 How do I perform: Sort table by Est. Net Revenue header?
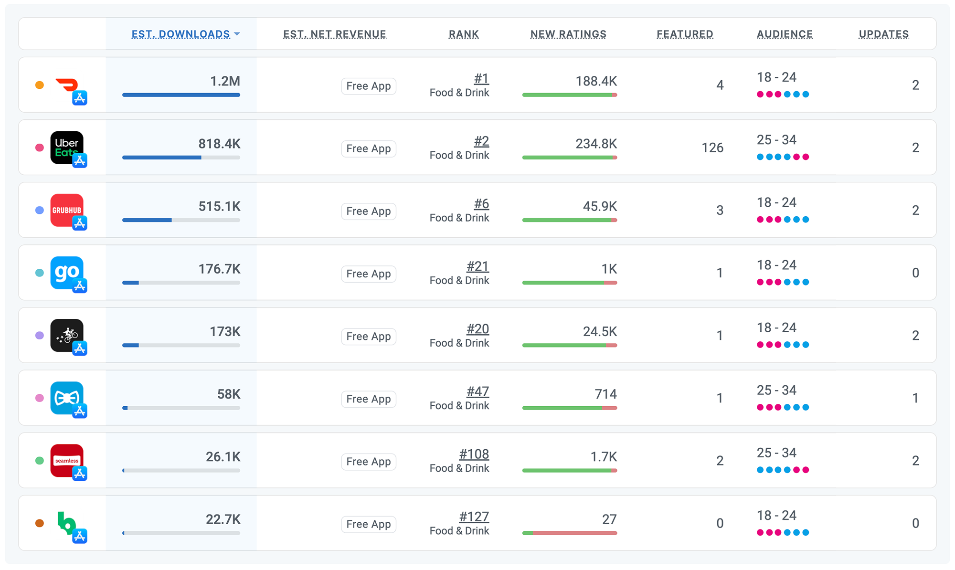tap(334, 34)
